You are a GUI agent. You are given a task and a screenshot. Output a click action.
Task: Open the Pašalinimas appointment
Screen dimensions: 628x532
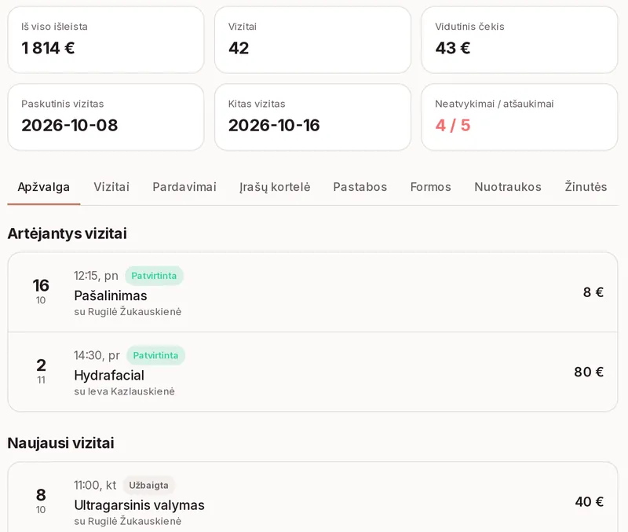point(312,292)
